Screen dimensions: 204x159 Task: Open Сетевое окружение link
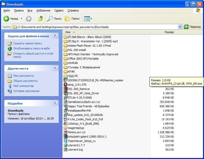coord(26,91)
